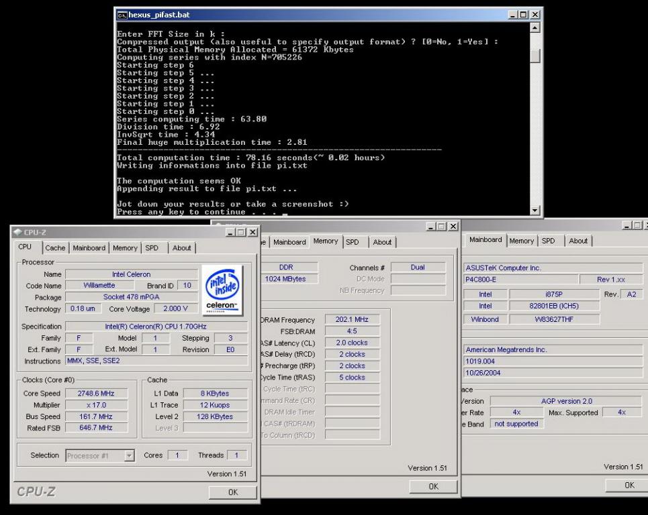Click the Level 2 cache value 128 KBytes
Screen dimensions: 648x515
click(215, 417)
